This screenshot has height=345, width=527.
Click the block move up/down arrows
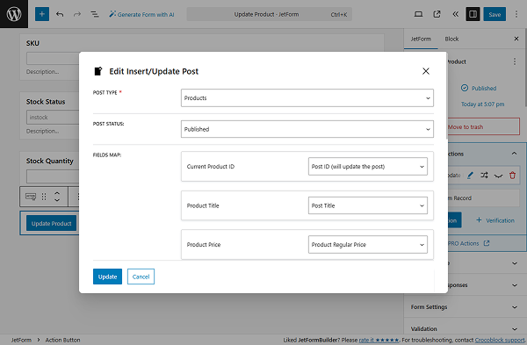coord(57,197)
